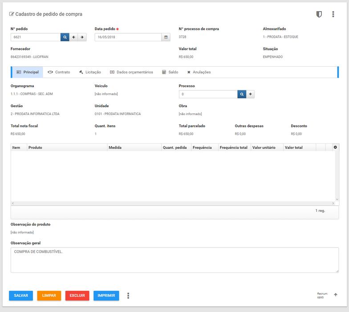Viewport: 349px width, 312px height.
Task: Click the almoxarifado value 1 - PRODATA - ESTOQUE
Action: point(280,37)
